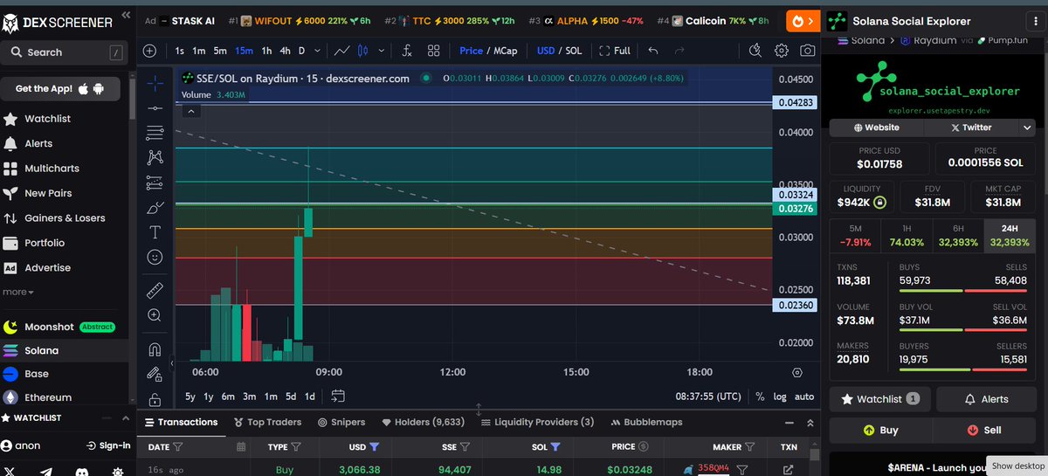Filter transactions by USD amount
Image resolution: width=1048 pixels, height=476 pixels.
tap(375, 446)
